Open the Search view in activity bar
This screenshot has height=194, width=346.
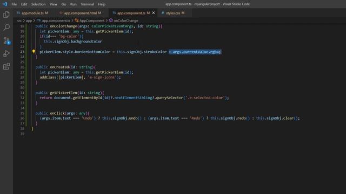point(6,27)
